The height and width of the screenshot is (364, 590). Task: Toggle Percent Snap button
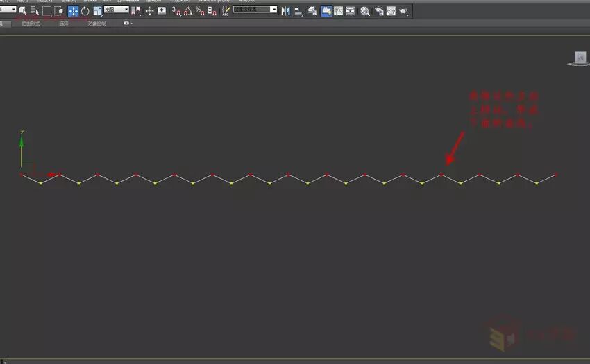tap(200, 11)
